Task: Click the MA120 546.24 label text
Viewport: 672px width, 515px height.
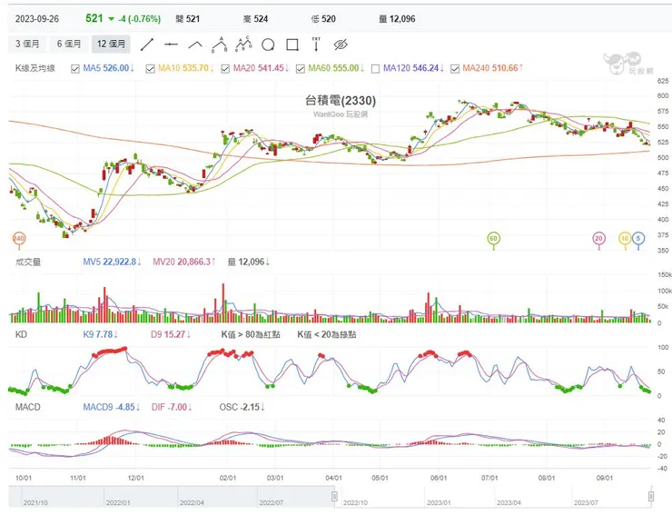Action: 413,68
